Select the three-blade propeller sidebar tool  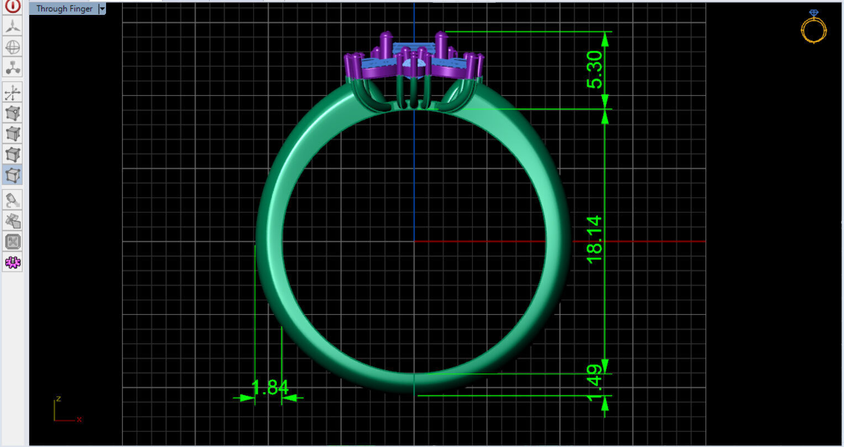(x=12, y=26)
